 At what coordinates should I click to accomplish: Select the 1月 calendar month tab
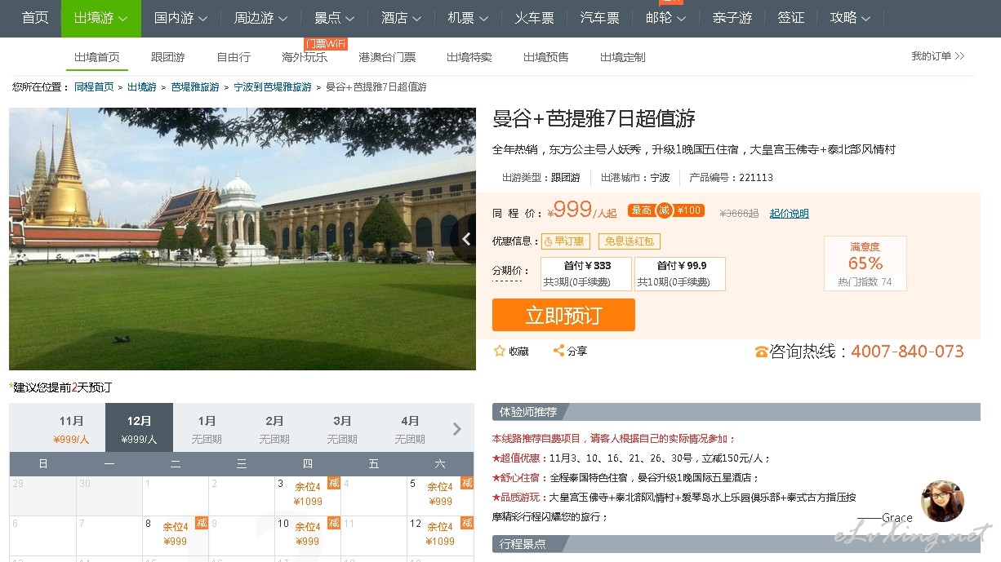207,429
